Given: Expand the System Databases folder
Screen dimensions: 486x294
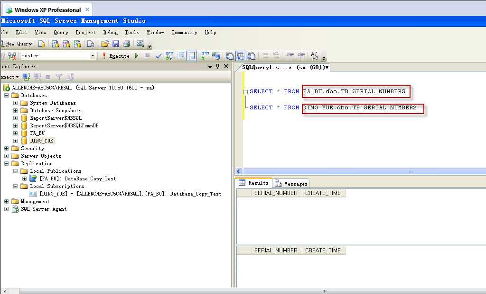Looking at the screenshot, I should tap(16, 103).
